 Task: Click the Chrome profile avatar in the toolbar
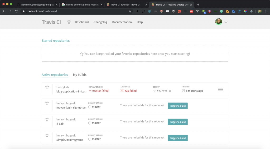click(x=260, y=11)
